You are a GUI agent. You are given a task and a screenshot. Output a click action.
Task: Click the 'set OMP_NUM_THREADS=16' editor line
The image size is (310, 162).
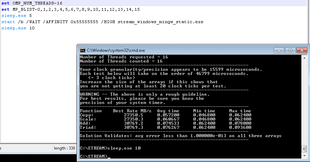pyautogui.click(x=32, y=3)
